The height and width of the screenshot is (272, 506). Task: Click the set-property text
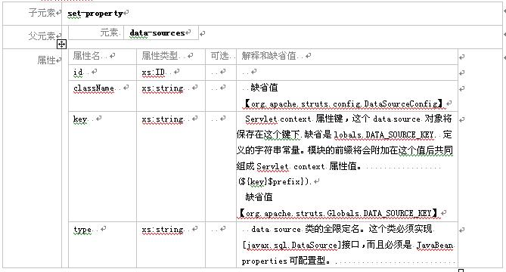point(95,14)
